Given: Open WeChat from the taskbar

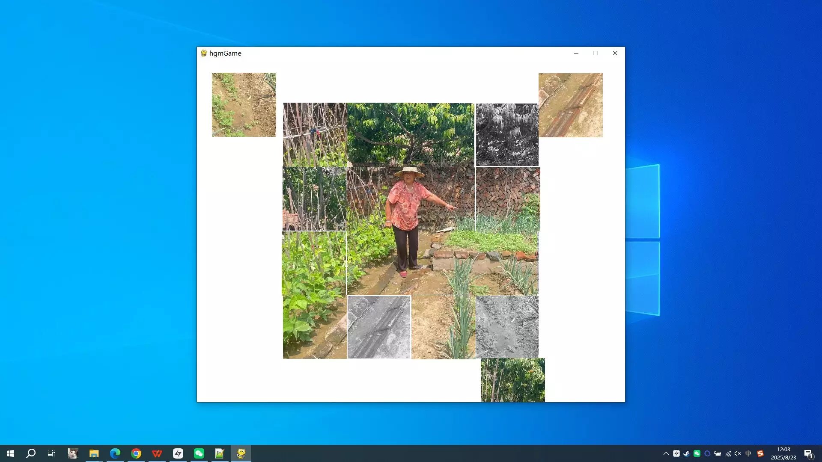Looking at the screenshot, I should pos(199,453).
